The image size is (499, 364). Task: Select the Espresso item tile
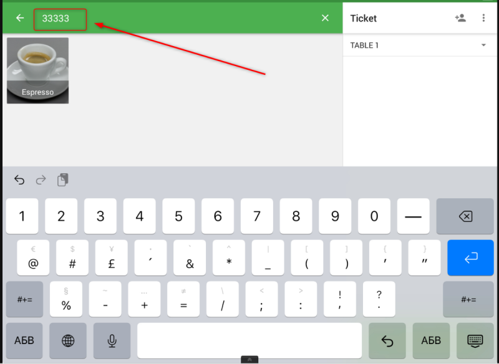tap(38, 70)
